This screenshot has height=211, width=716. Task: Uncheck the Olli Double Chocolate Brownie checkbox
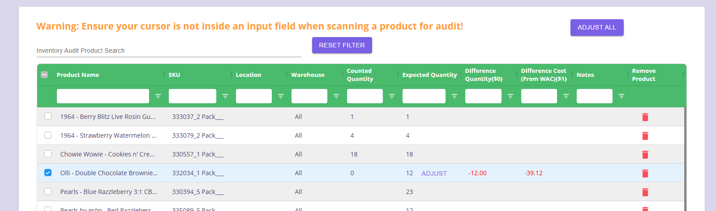click(x=48, y=173)
